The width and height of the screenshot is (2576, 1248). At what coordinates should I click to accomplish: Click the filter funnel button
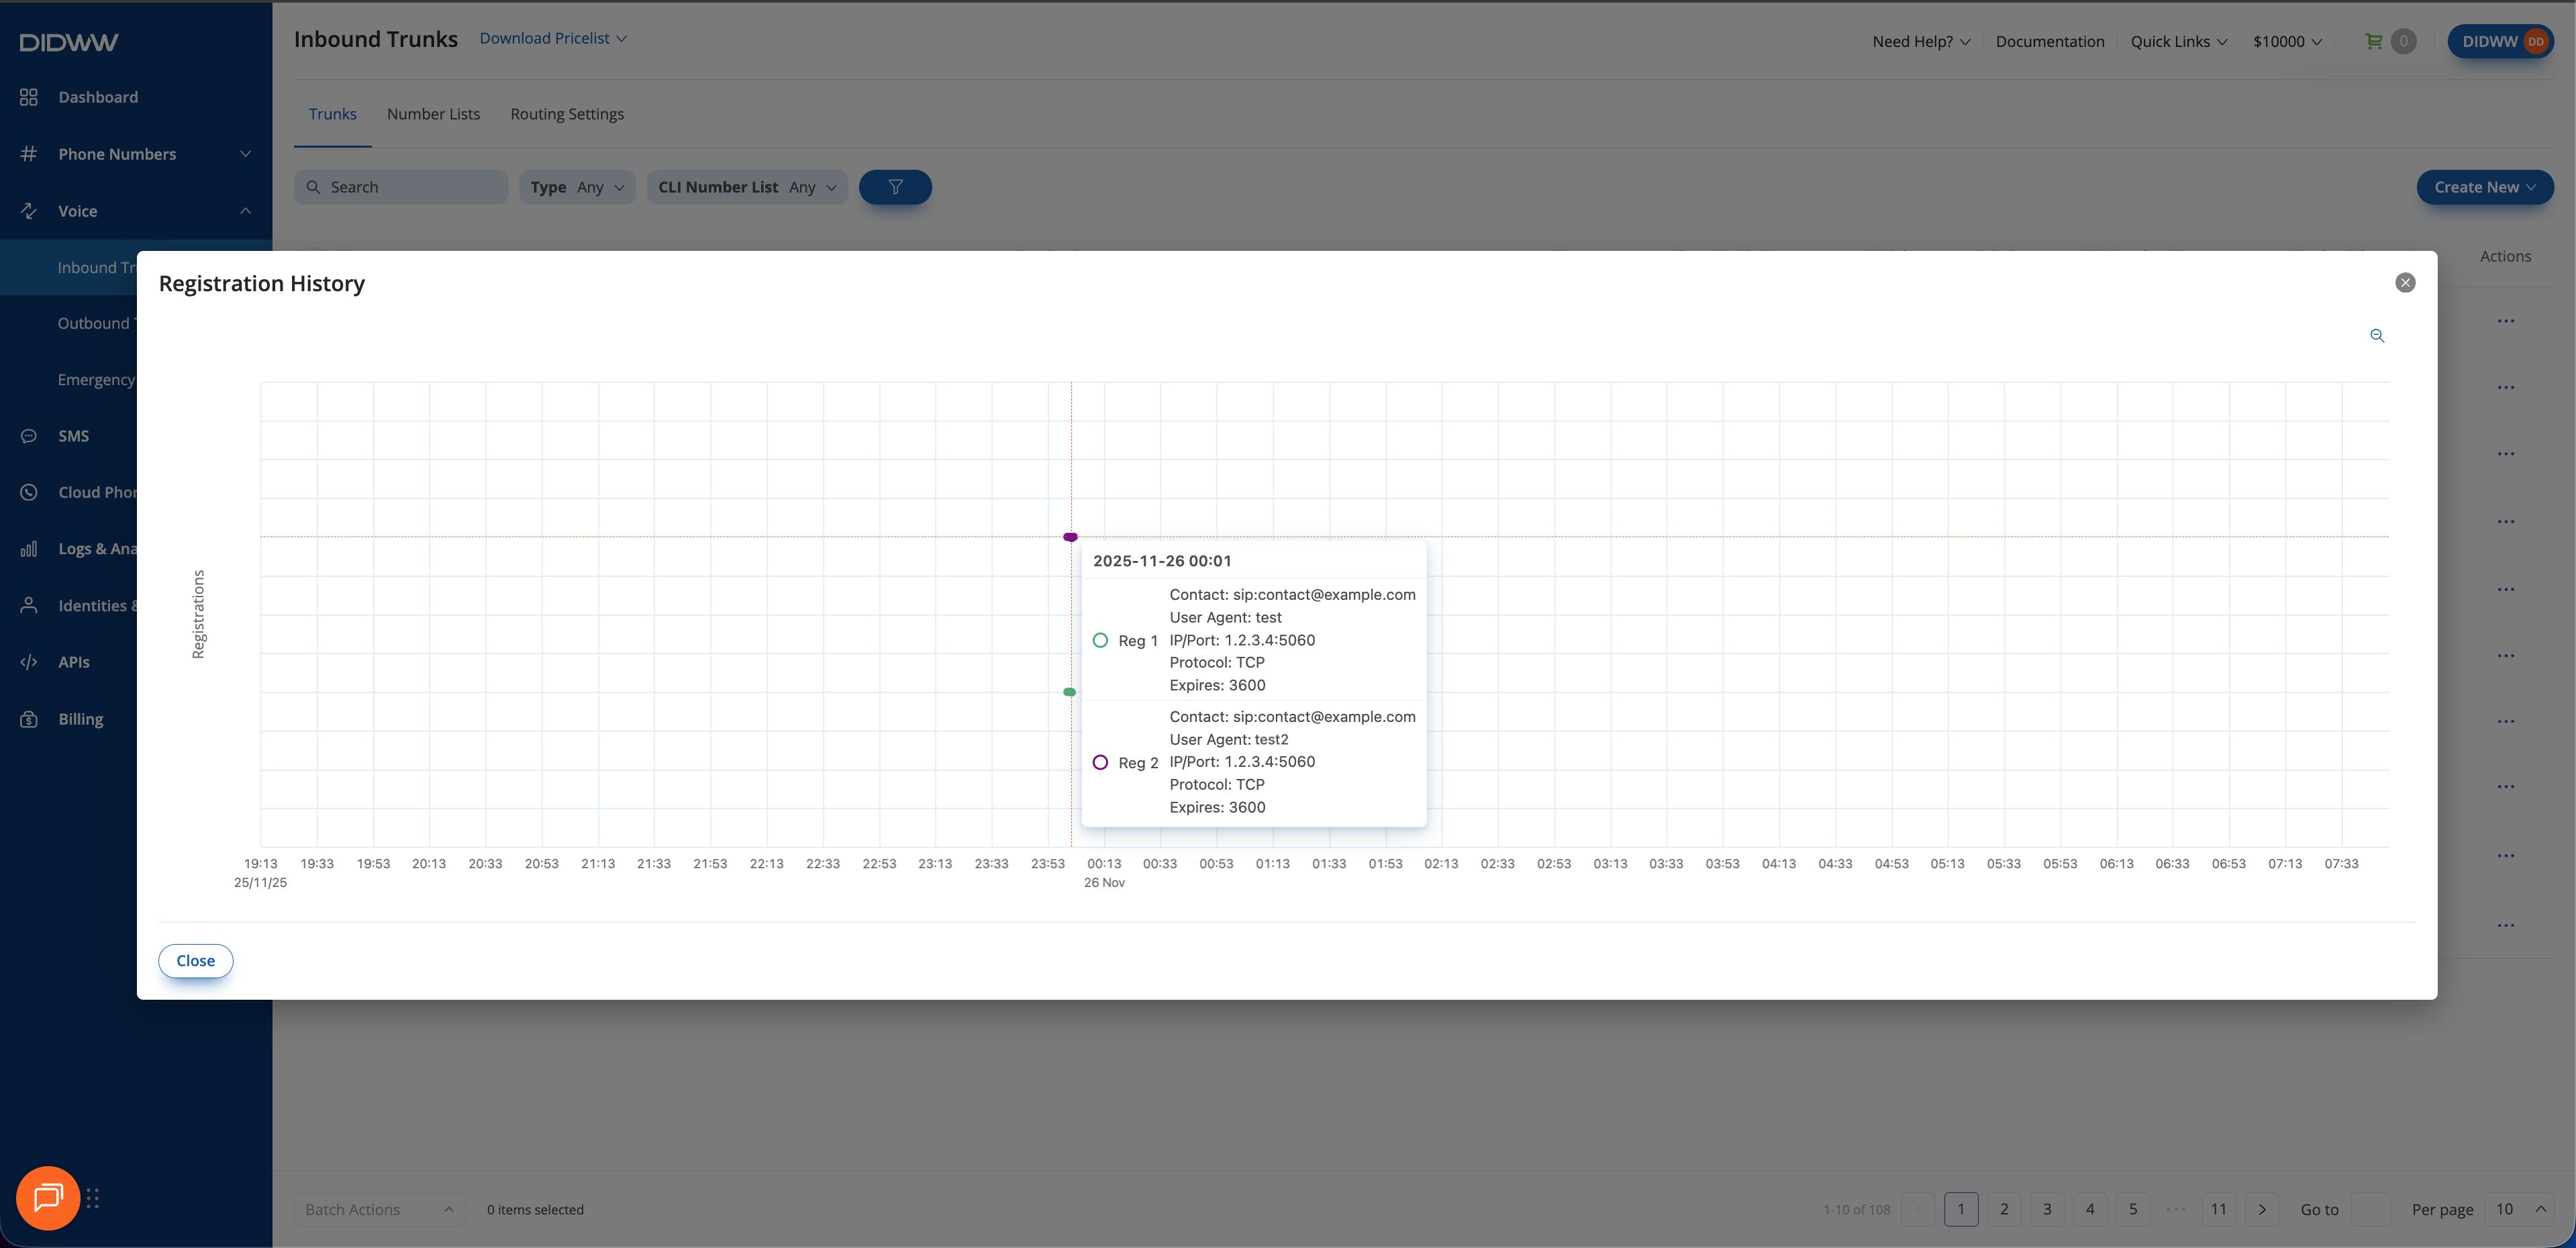coord(895,187)
